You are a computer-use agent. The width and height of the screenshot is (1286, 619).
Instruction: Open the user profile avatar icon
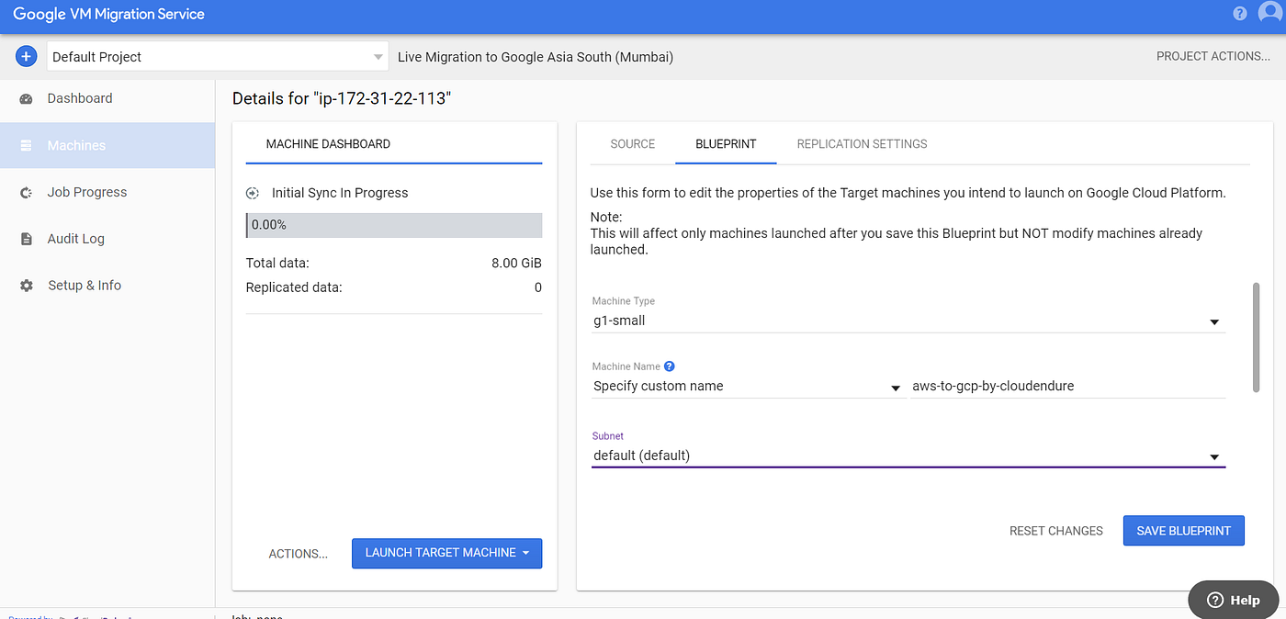click(1270, 13)
